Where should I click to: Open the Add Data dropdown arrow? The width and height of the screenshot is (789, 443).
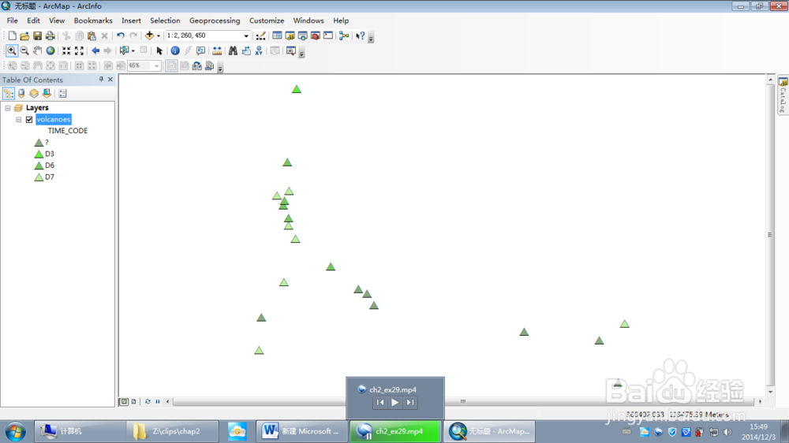[x=158, y=35]
